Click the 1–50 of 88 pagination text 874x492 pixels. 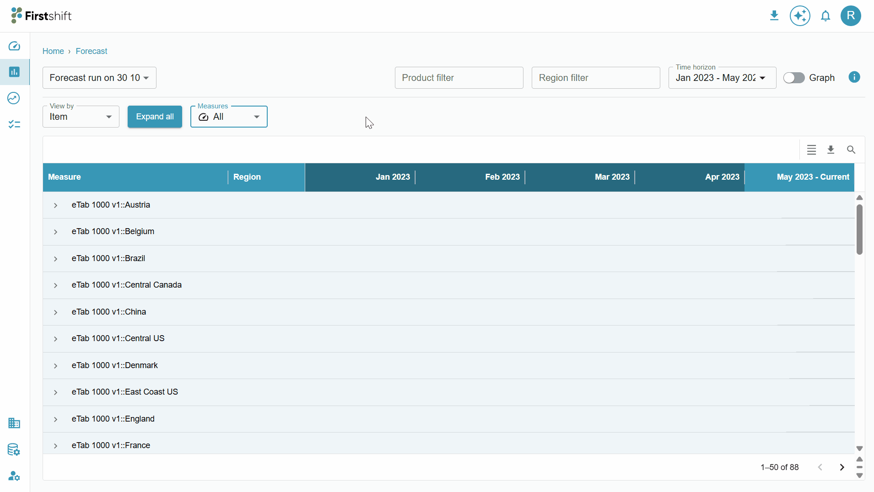coord(780,467)
